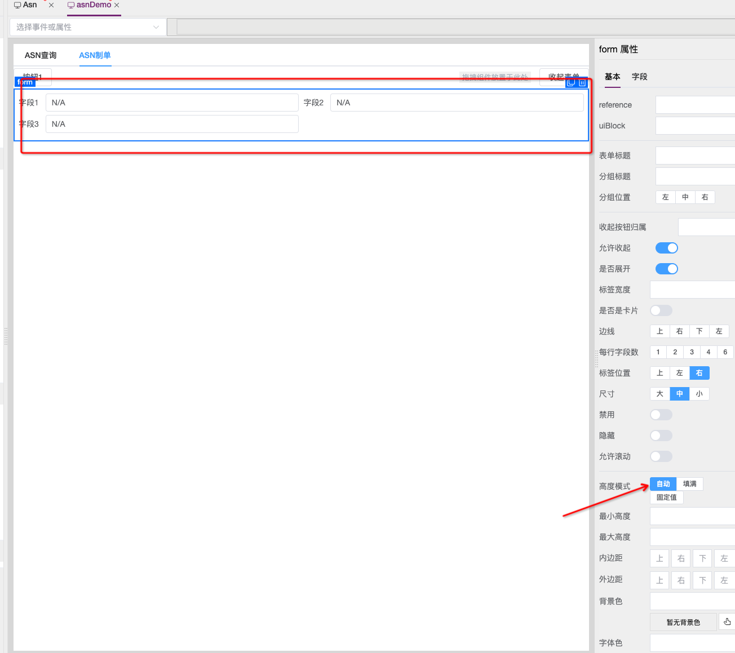
Task: Set 每行字段数 to 3
Action: (692, 352)
